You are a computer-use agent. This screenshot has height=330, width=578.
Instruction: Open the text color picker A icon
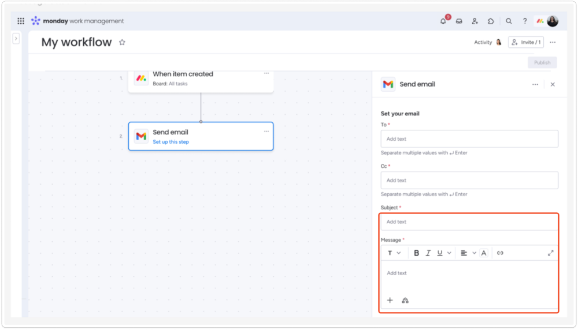click(x=484, y=253)
